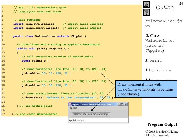Click the Java icon in Applet Viewer title

tap(70, 104)
